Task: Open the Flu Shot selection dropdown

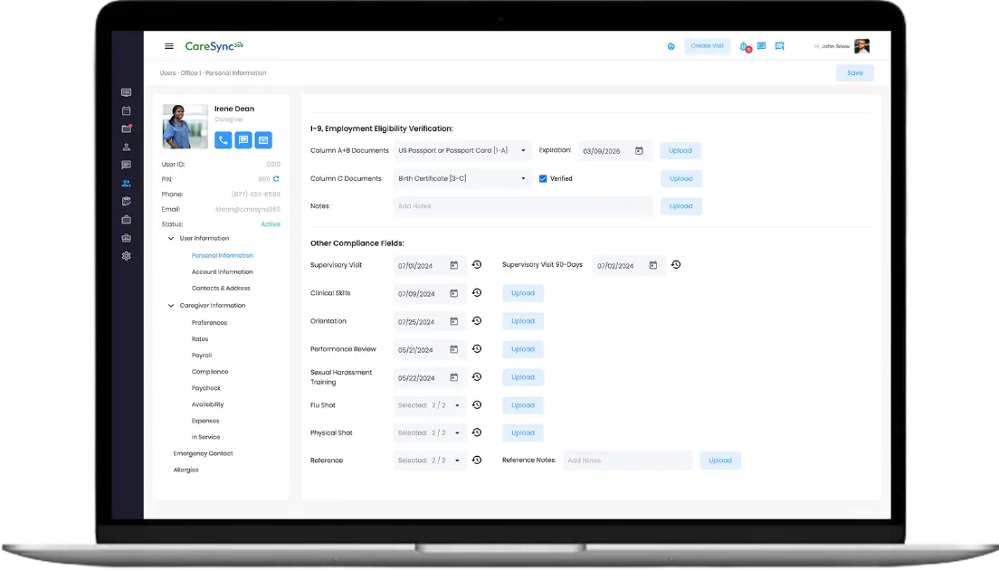Action: [x=431, y=405]
